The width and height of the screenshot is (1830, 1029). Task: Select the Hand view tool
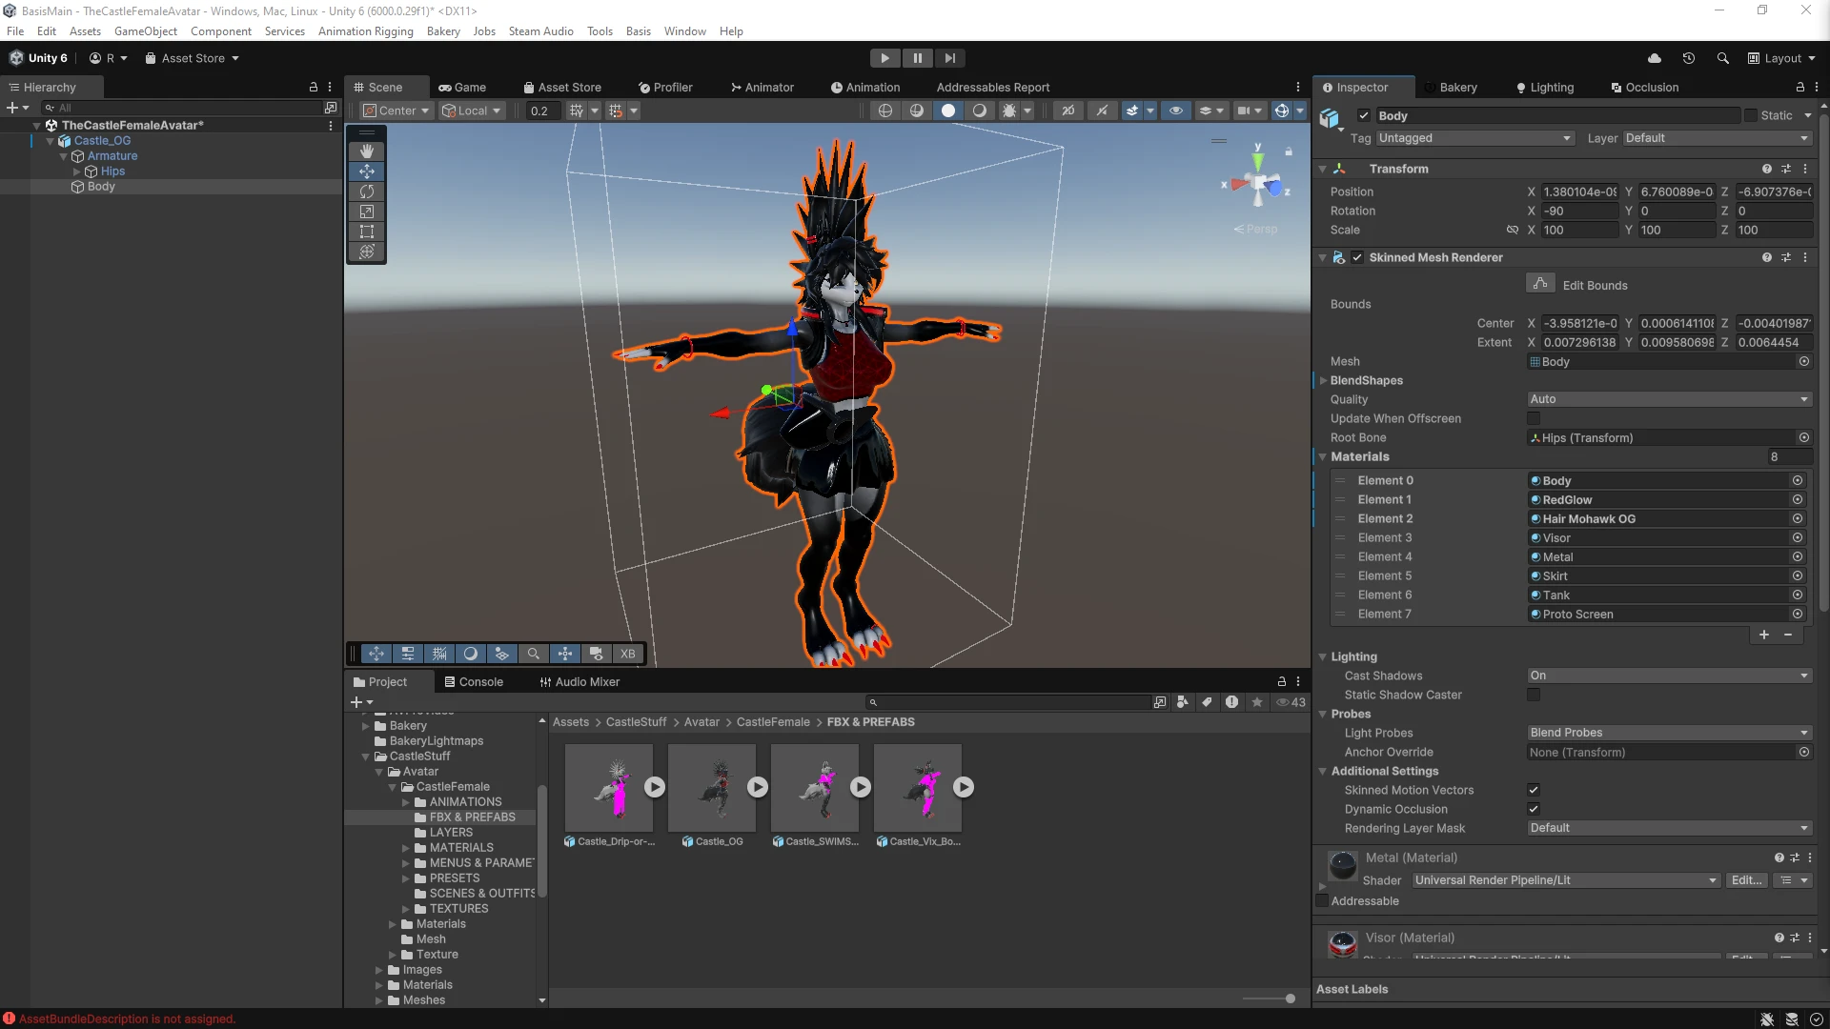tap(366, 151)
